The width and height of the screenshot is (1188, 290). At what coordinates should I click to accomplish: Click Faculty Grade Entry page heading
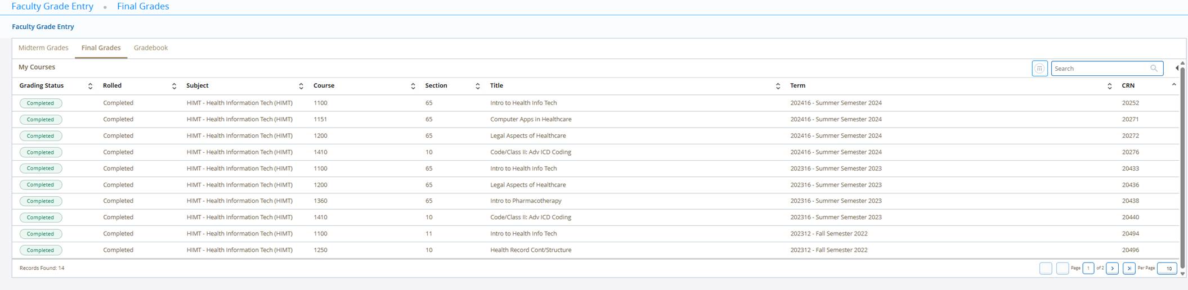coord(43,26)
